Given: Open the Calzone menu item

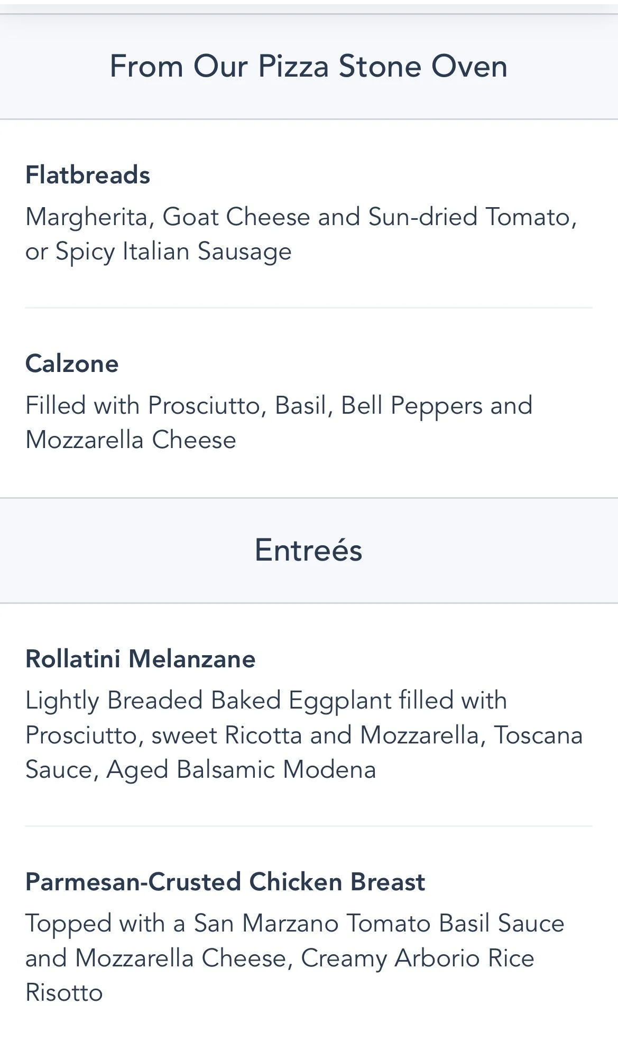Looking at the screenshot, I should [72, 364].
